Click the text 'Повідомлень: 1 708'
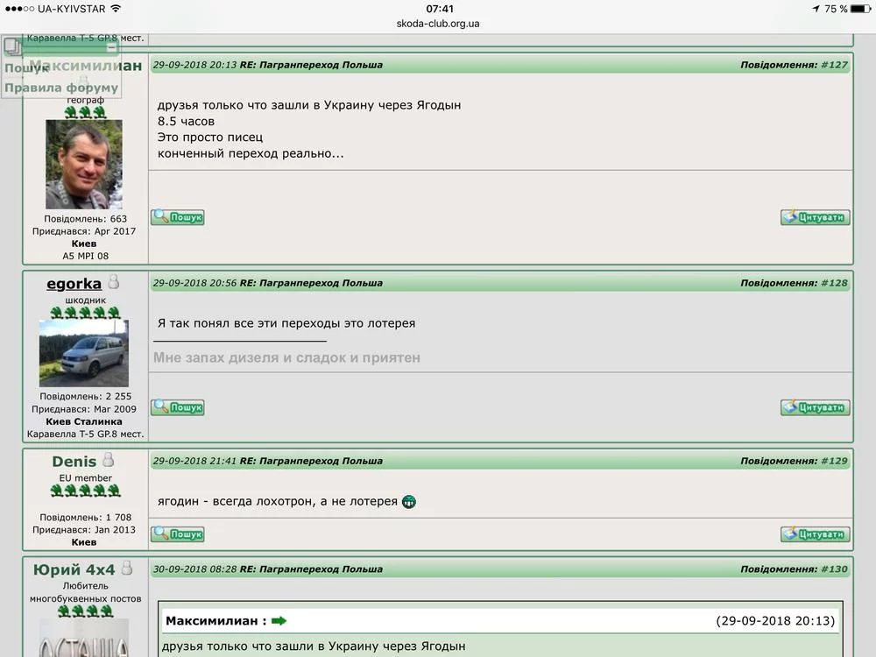The height and width of the screenshot is (657, 876). pyautogui.click(x=86, y=518)
